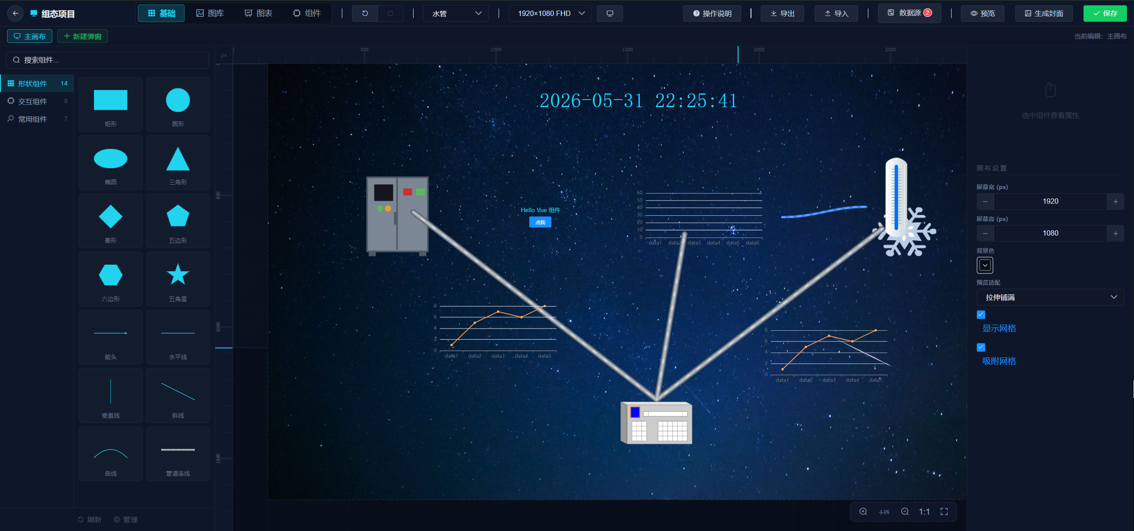Select the 菱形 diamond shape
1134x531 pixels.
(111, 221)
